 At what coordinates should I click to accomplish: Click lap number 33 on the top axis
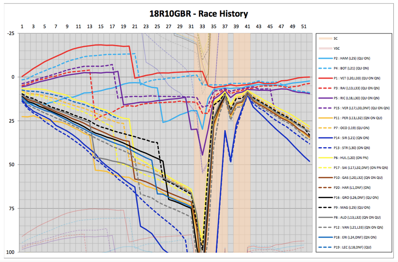(202, 26)
